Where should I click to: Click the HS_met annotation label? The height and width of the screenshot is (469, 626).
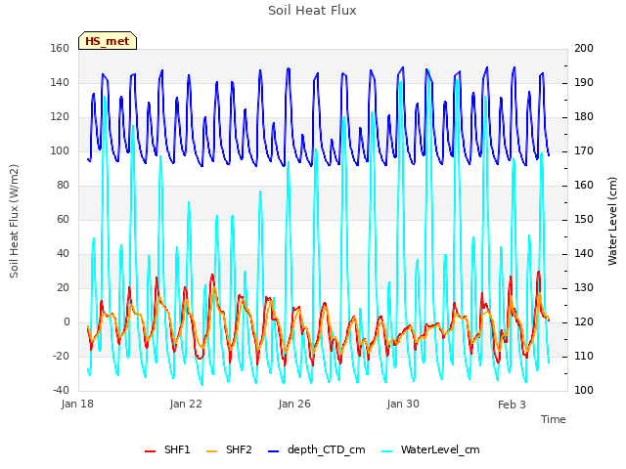coord(108,41)
